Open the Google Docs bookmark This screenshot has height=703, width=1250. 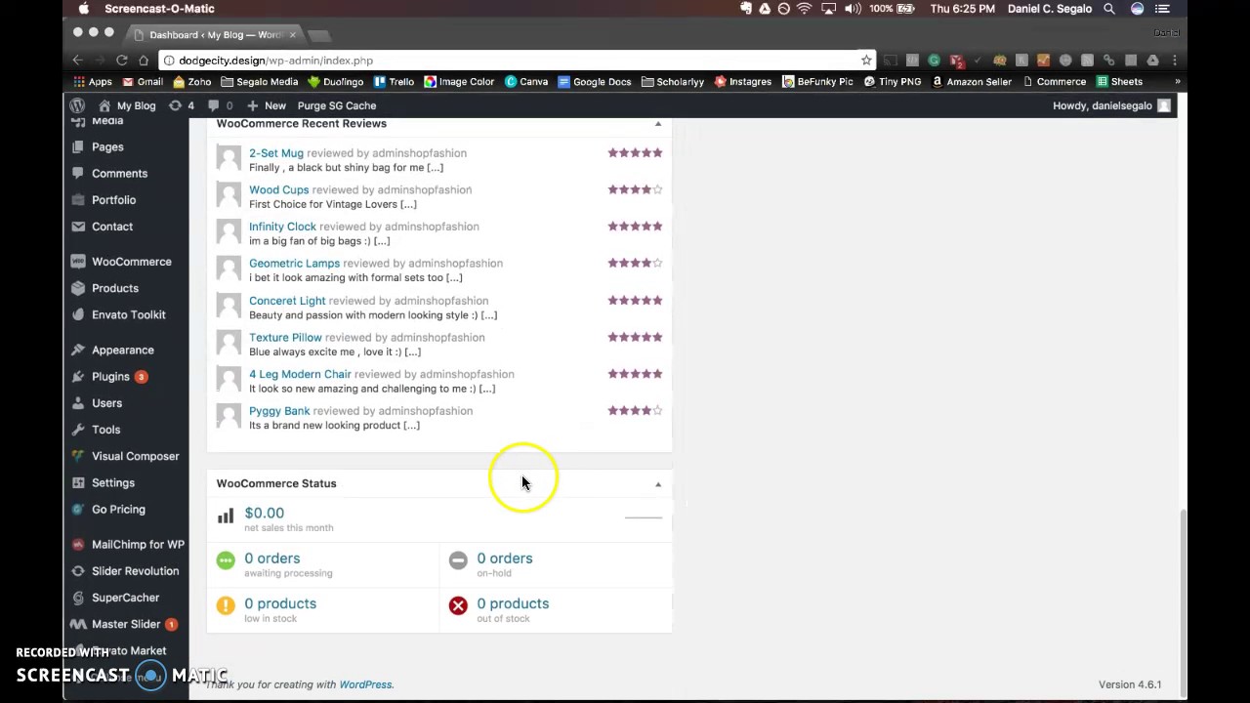point(594,82)
